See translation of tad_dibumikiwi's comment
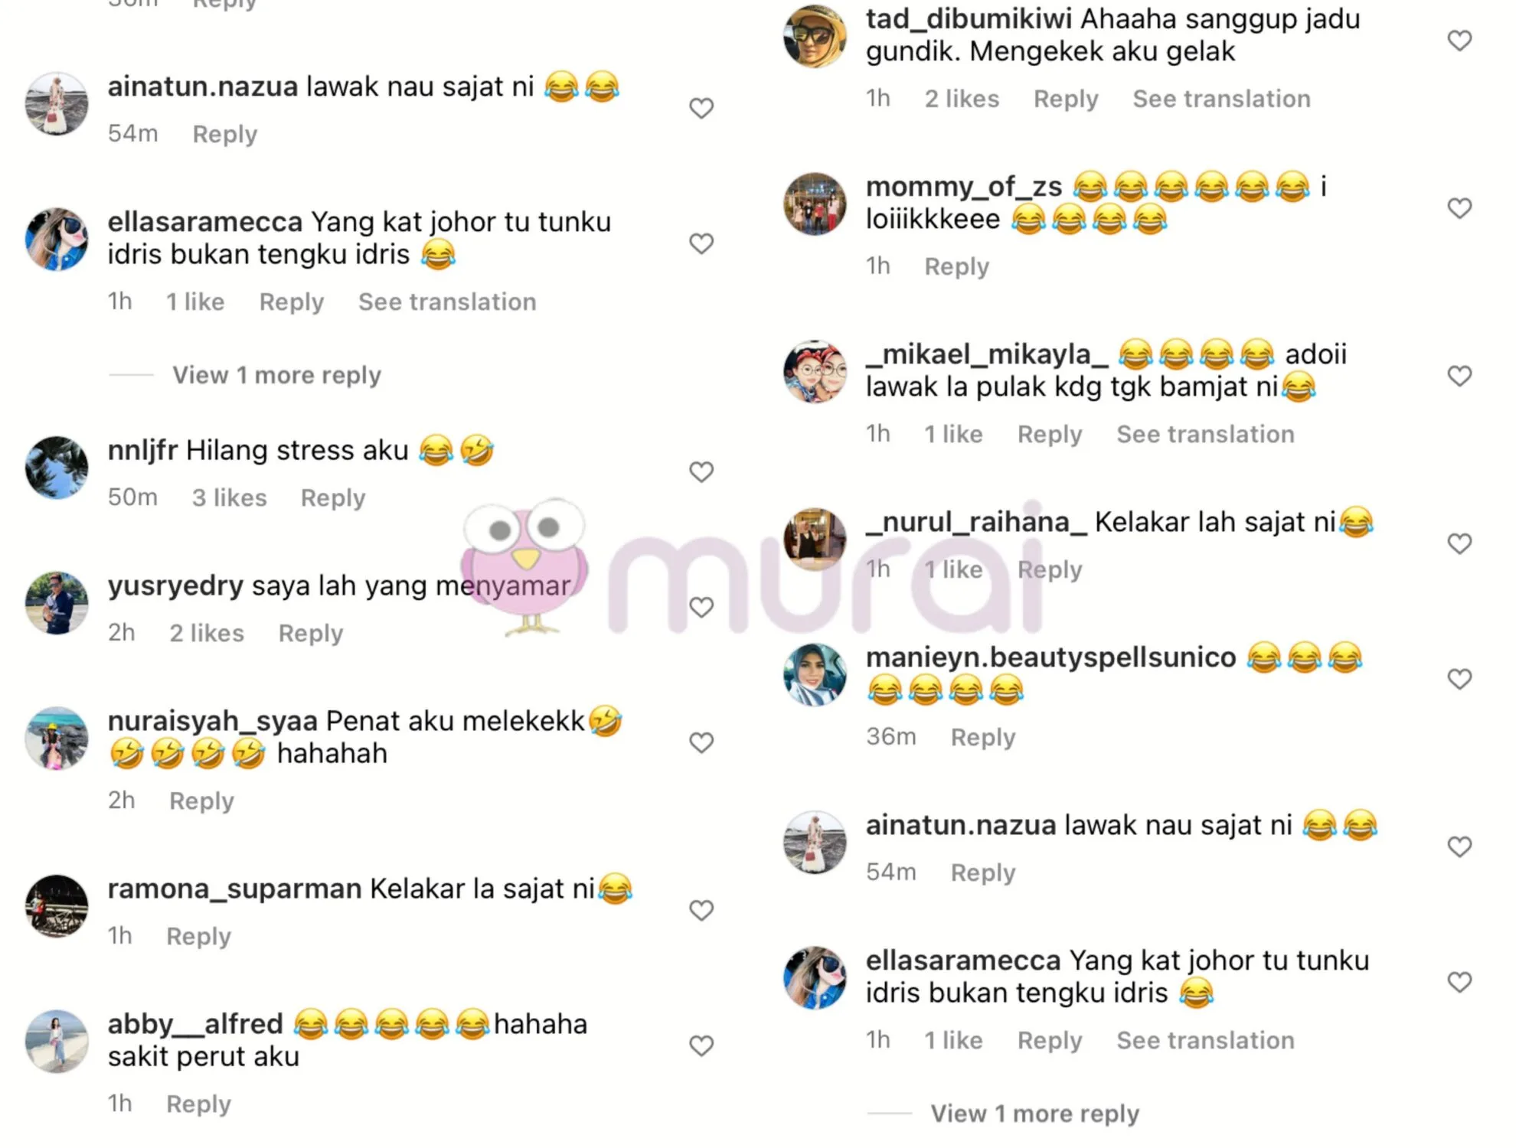The height and width of the screenshot is (1148, 1516). click(x=1221, y=99)
